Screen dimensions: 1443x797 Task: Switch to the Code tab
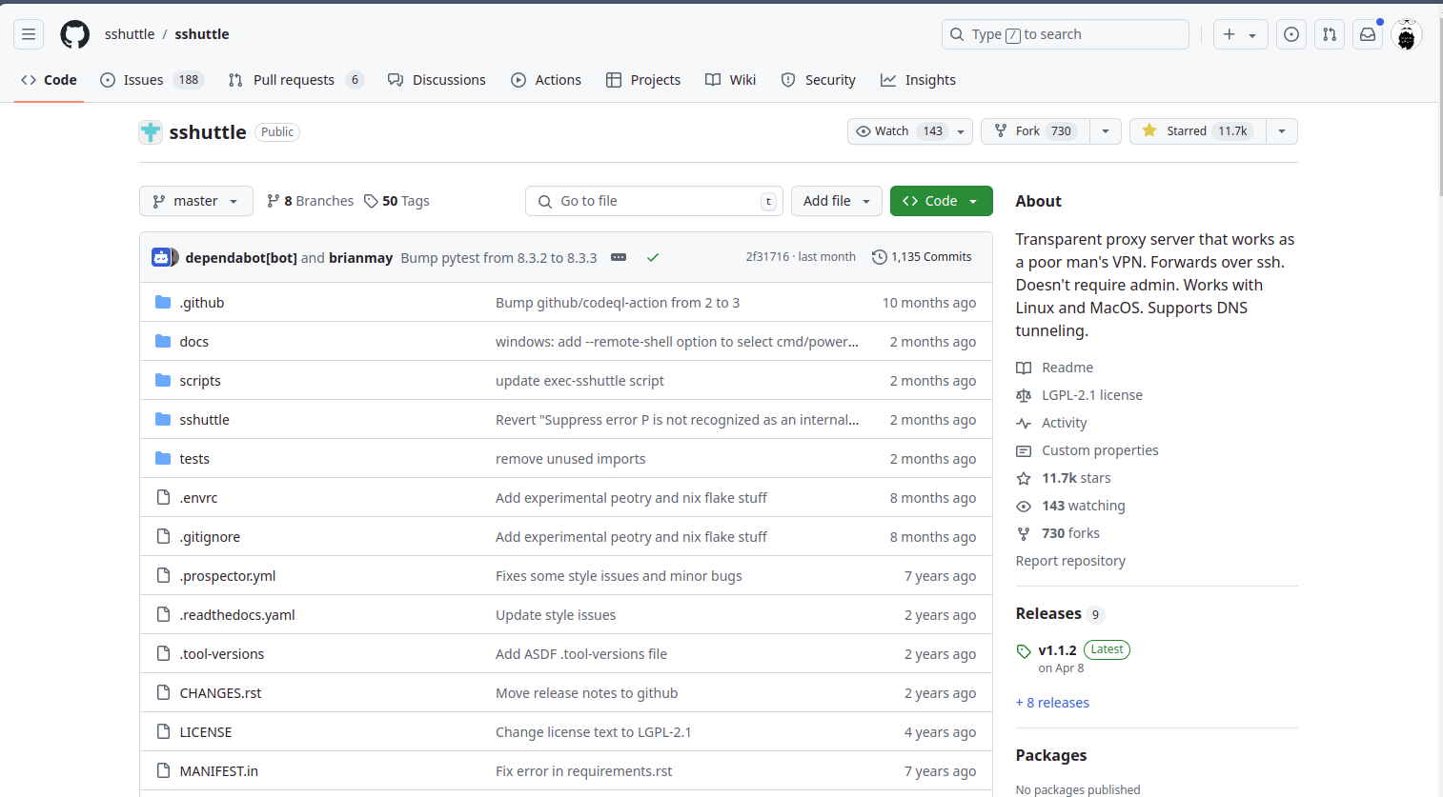point(49,80)
